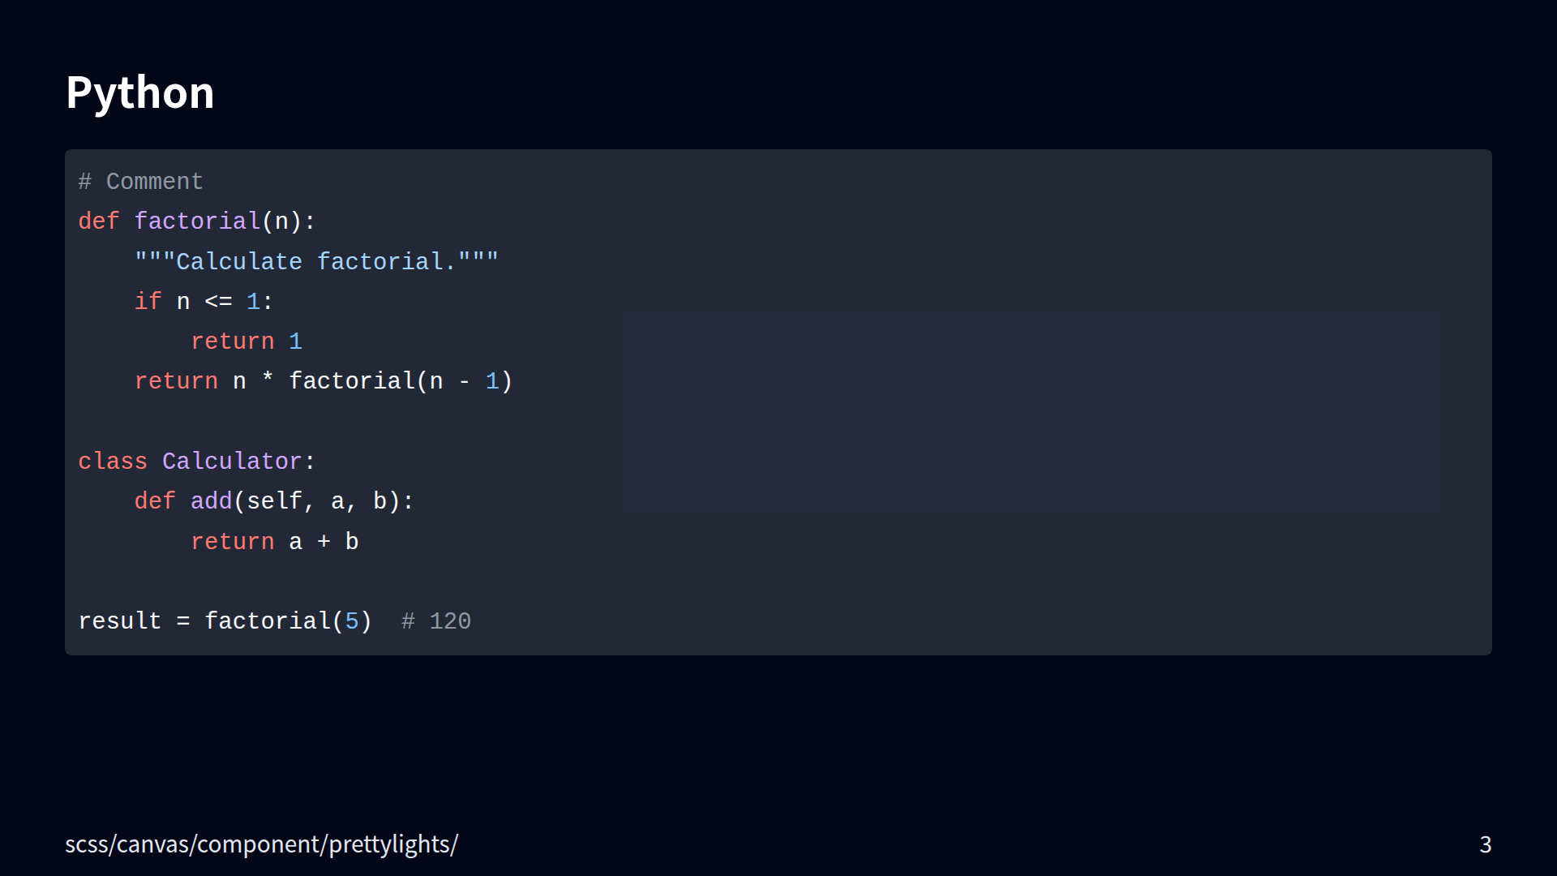Click the 'Calculate factorial.' docstring
This screenshot has width=1557, height=876.
pyautogui.click(x=316, y=262)
